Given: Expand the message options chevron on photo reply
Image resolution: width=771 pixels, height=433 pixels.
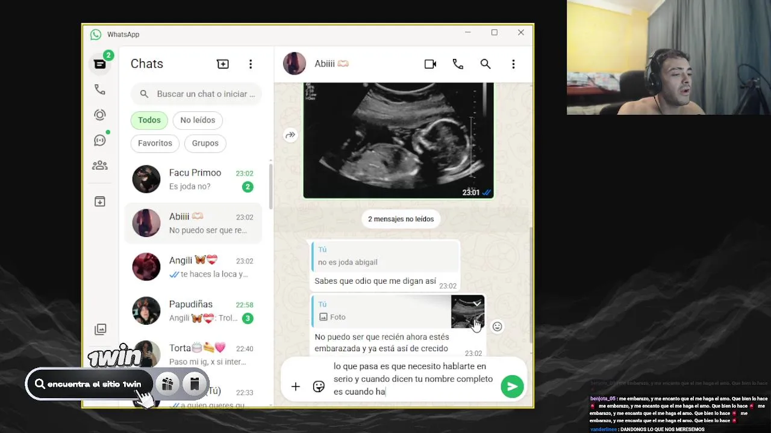Looking at the screenshot, I should coord(477,304).
